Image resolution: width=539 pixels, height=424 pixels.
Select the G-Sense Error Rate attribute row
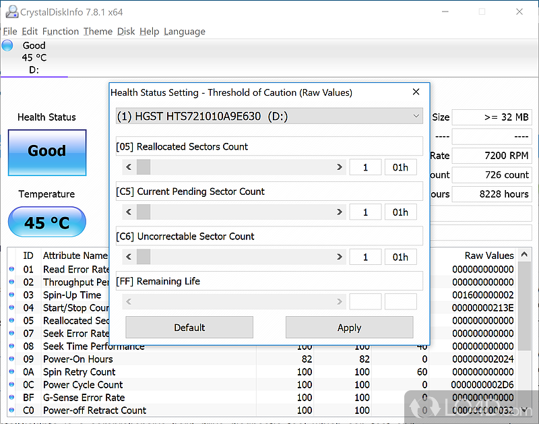click(x=262, y=398)
